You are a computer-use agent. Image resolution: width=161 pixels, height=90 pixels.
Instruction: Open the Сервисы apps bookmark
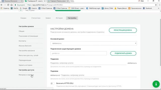[x=5, y=8]
